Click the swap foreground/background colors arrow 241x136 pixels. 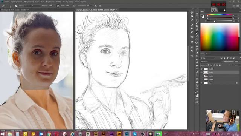pyautogui.click(x=198, y=92)
